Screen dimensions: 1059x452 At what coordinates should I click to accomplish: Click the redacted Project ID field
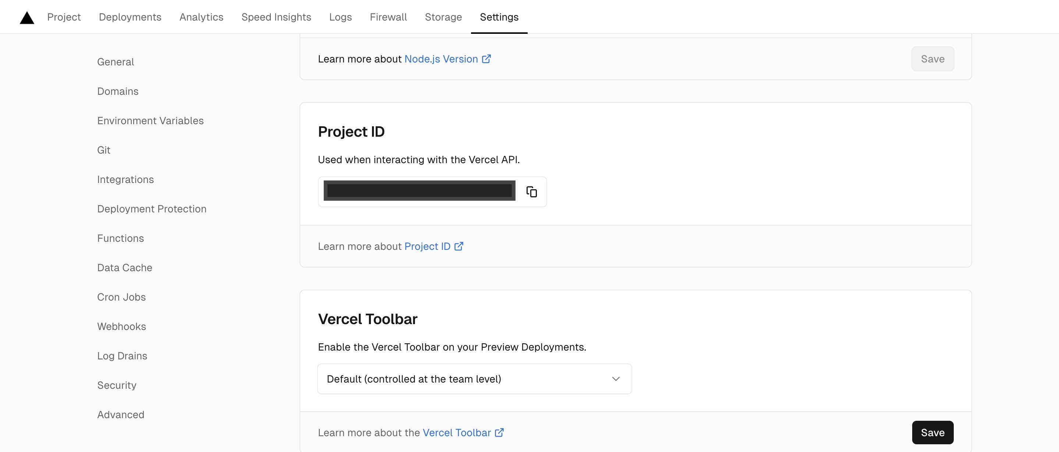pos(419,191)
